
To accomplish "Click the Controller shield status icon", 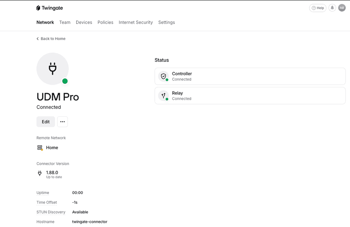I will point(163,76).
